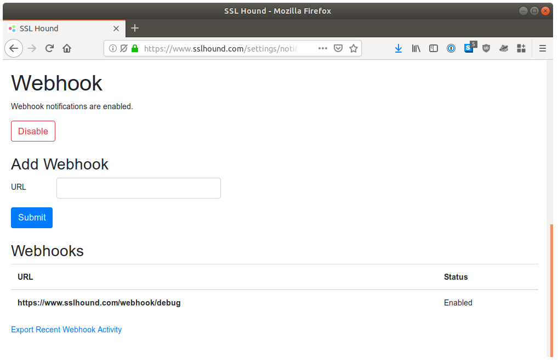Click the address bar URL
Image resolution: width=558 pixels, height=362 pixels.
click(221, 48)
